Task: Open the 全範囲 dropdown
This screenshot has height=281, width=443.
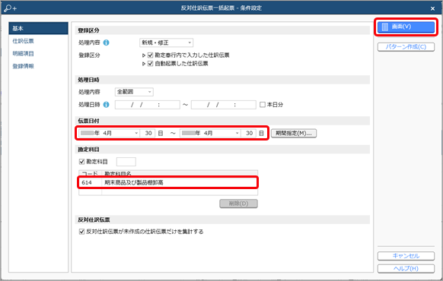Action: [134, 92]
